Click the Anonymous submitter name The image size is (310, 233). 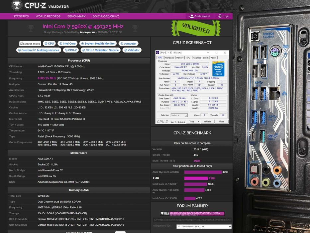[88, 32]
